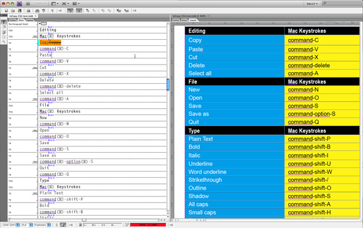Toggle the first highlighted track changes button

[x=70, y=11]
